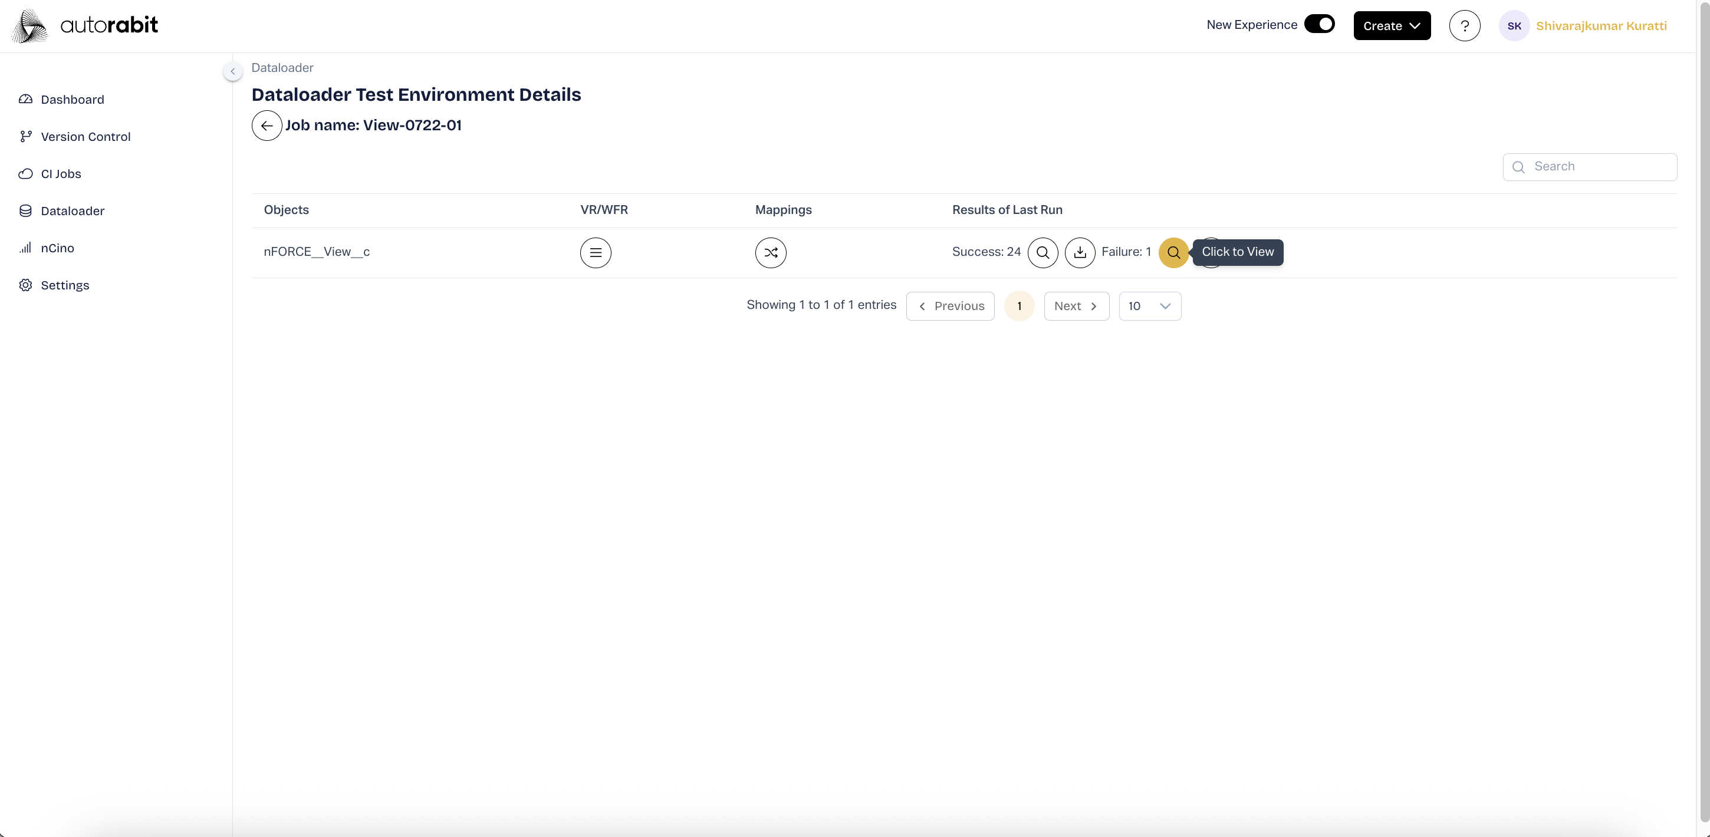This screenshot has width=1710, height=837.
Task: Open Dashboard in sidebar
Action: coord(73,100)
